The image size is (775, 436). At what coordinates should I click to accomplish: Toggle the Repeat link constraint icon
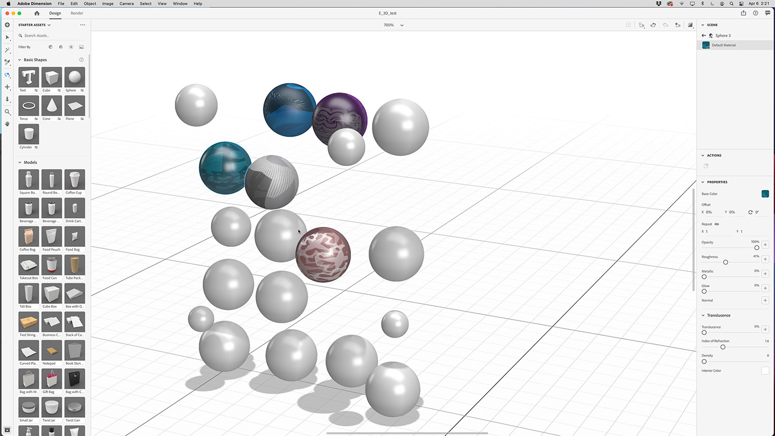[x=717, y=224]
